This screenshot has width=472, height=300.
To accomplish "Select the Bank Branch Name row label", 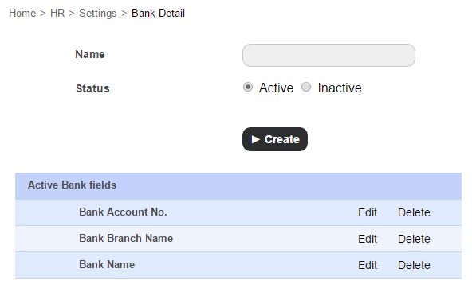I will 126,239.
